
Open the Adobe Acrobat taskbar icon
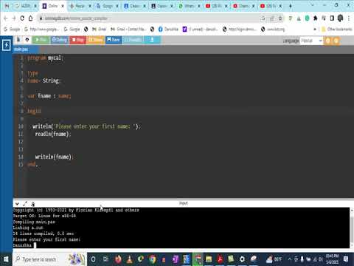220,259
